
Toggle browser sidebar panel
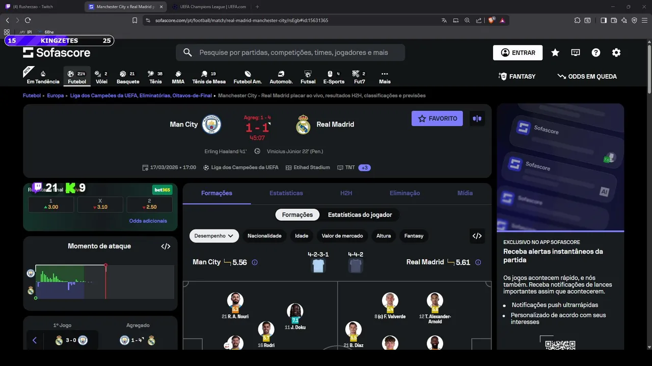[x=604, y=20]
